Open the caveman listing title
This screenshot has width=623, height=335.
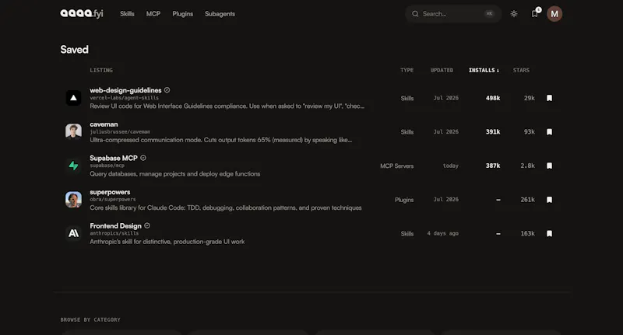click(x=104, y=124)
